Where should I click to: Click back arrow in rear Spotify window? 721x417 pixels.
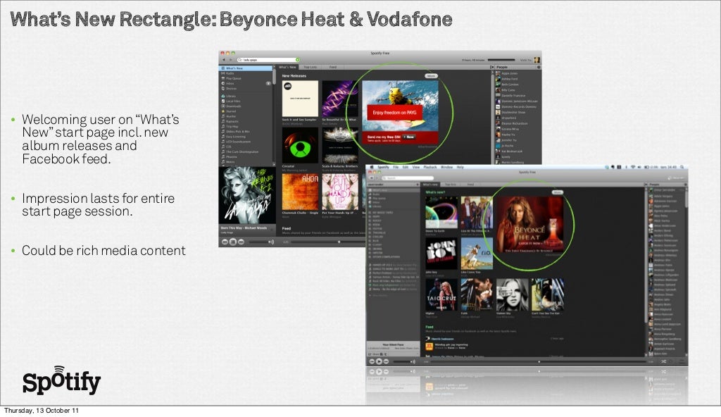click(224, 60)
